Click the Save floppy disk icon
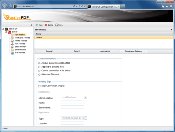Viewport: 175px width, 132px height. pos(56,25)
